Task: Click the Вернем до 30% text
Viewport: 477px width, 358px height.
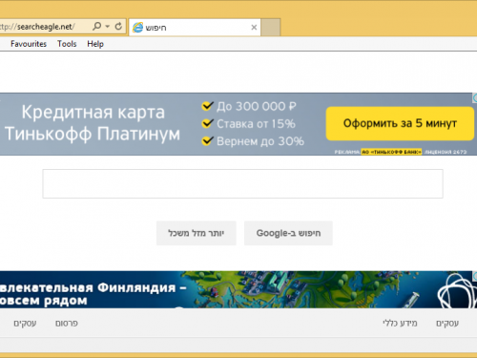Action: click(x=260, y=141)
